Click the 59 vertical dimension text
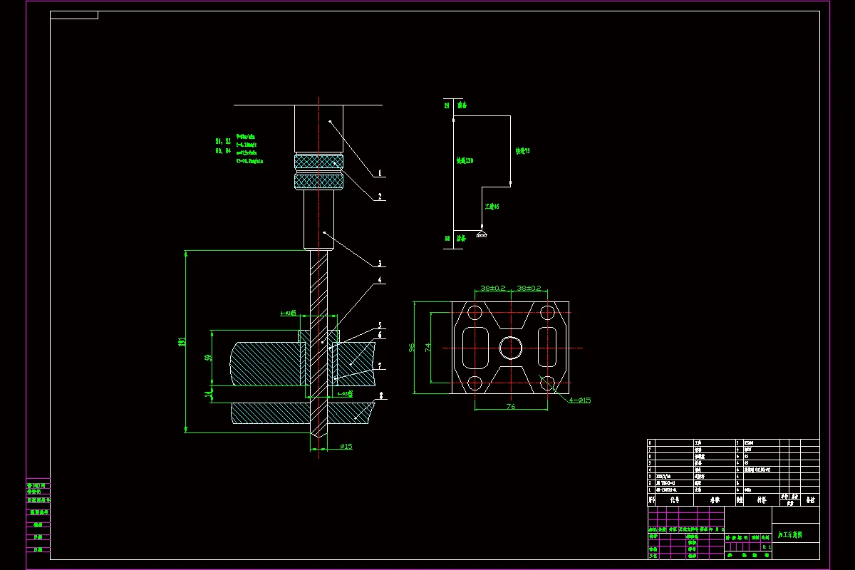Image resolution: width=855 pixels, height=570 pixels. pos(208,358)
